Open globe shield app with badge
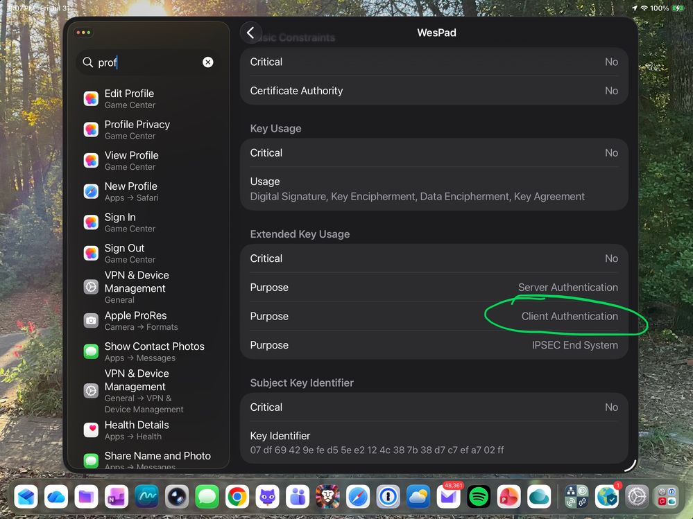The image size is (693, 519). point(606,497)
